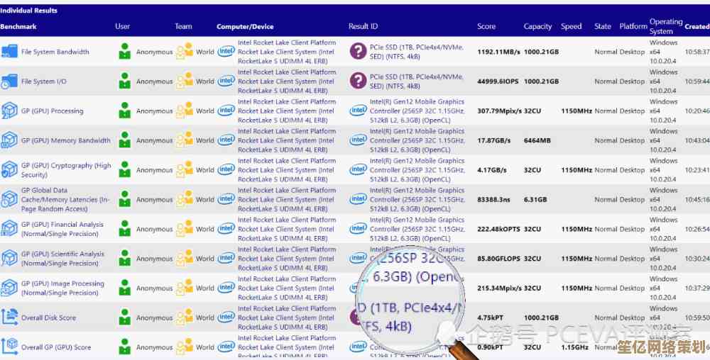Viewport: 710px width, 360px height.
Task: Click the 307.79Mpix/s score value
Action: (500, 111)
